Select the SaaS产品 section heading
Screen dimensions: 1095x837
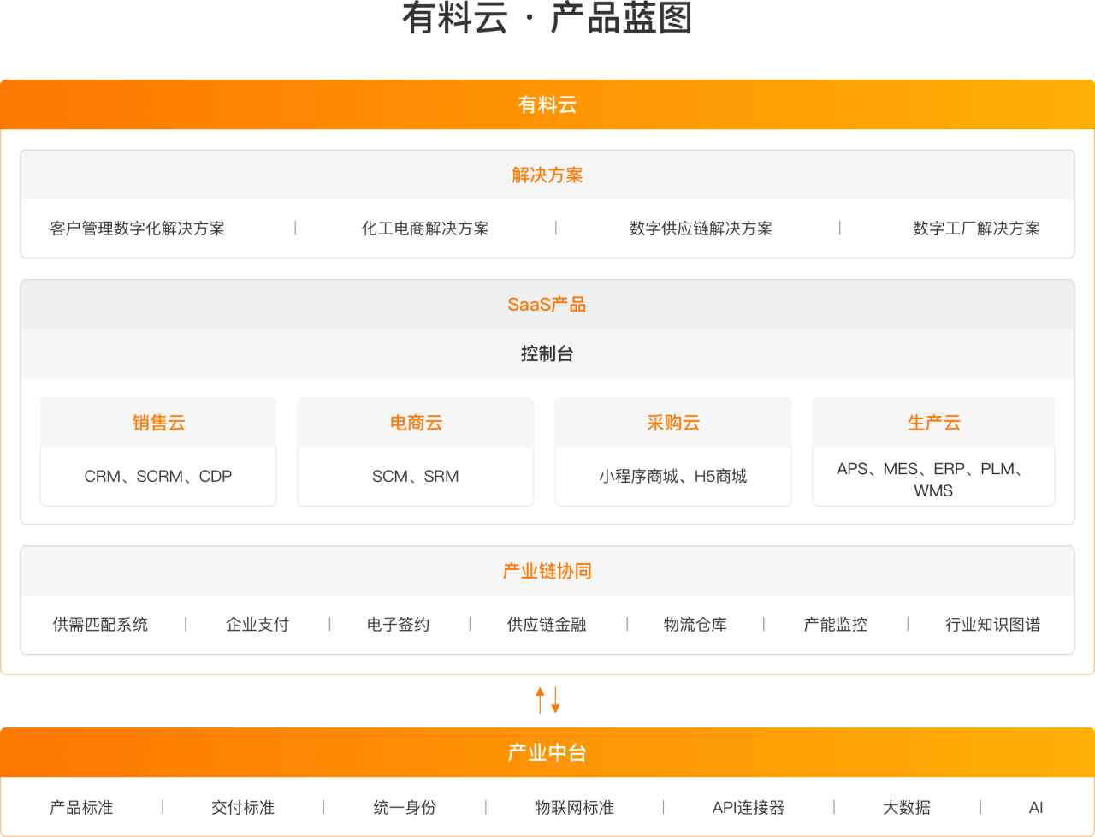547,305
